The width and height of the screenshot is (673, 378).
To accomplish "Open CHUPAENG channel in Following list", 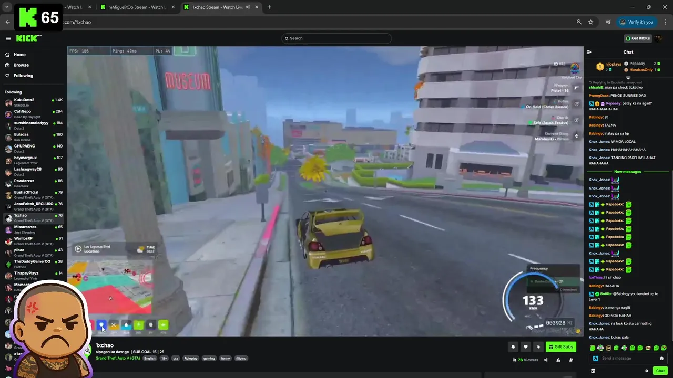I will point(33,148).
